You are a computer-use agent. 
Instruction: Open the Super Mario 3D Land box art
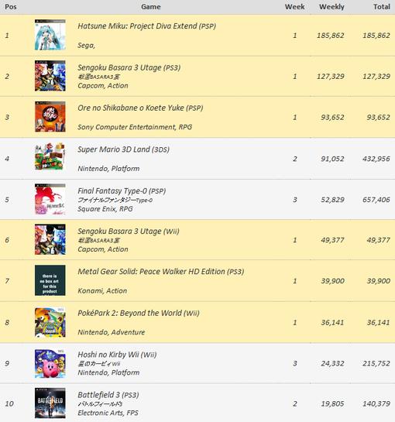pyautogui.click(x=50, y=156)
